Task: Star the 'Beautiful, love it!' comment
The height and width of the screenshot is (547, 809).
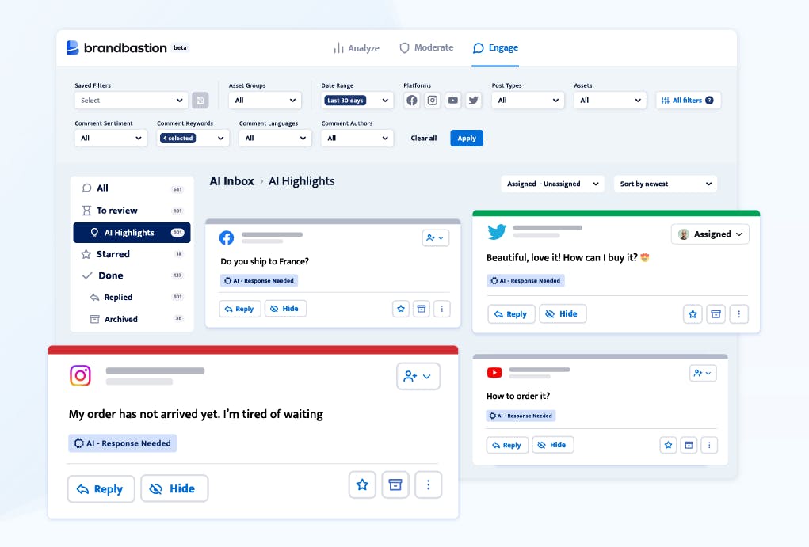Action: pyautogui.click(x=693, y=314)
